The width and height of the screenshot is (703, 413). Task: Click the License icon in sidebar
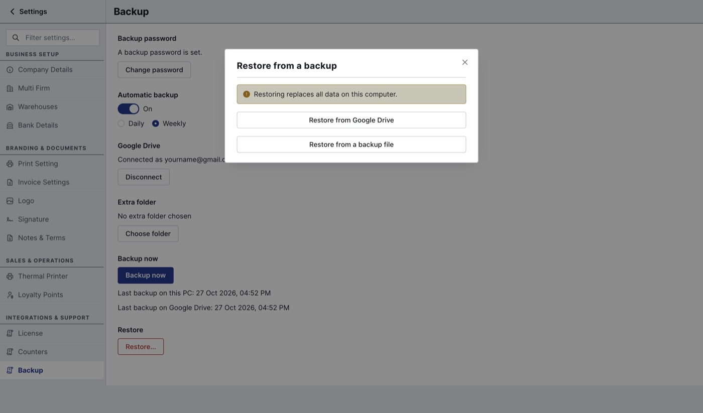10,333
